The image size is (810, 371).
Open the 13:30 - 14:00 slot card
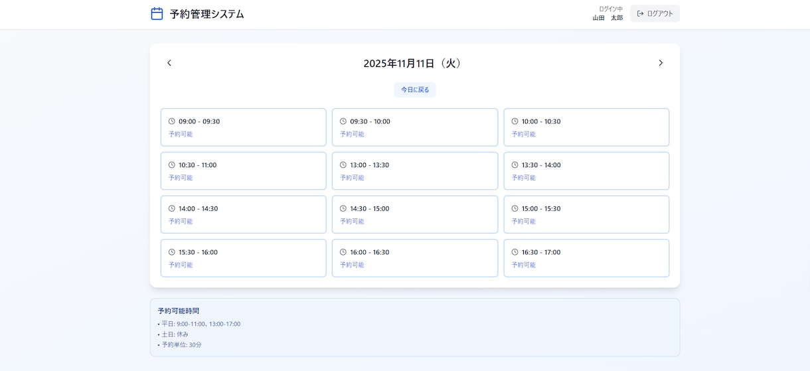586,171
